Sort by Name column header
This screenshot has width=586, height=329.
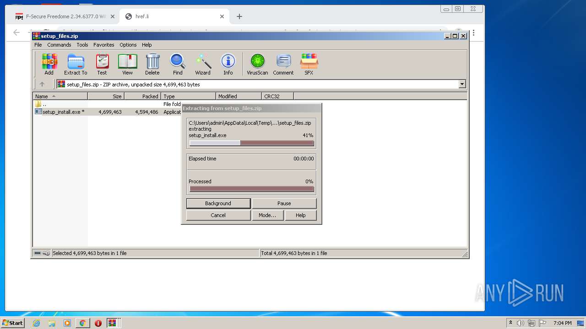pos(60,96)
